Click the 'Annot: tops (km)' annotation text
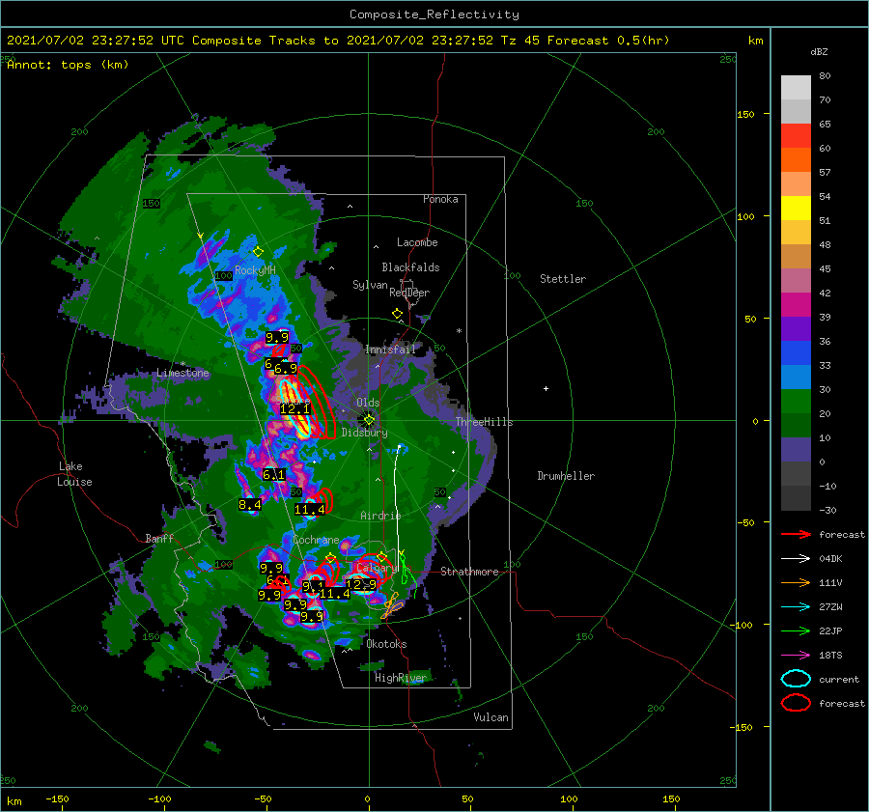869x812 pixels. pyautogui.click(x=68, y=65)
